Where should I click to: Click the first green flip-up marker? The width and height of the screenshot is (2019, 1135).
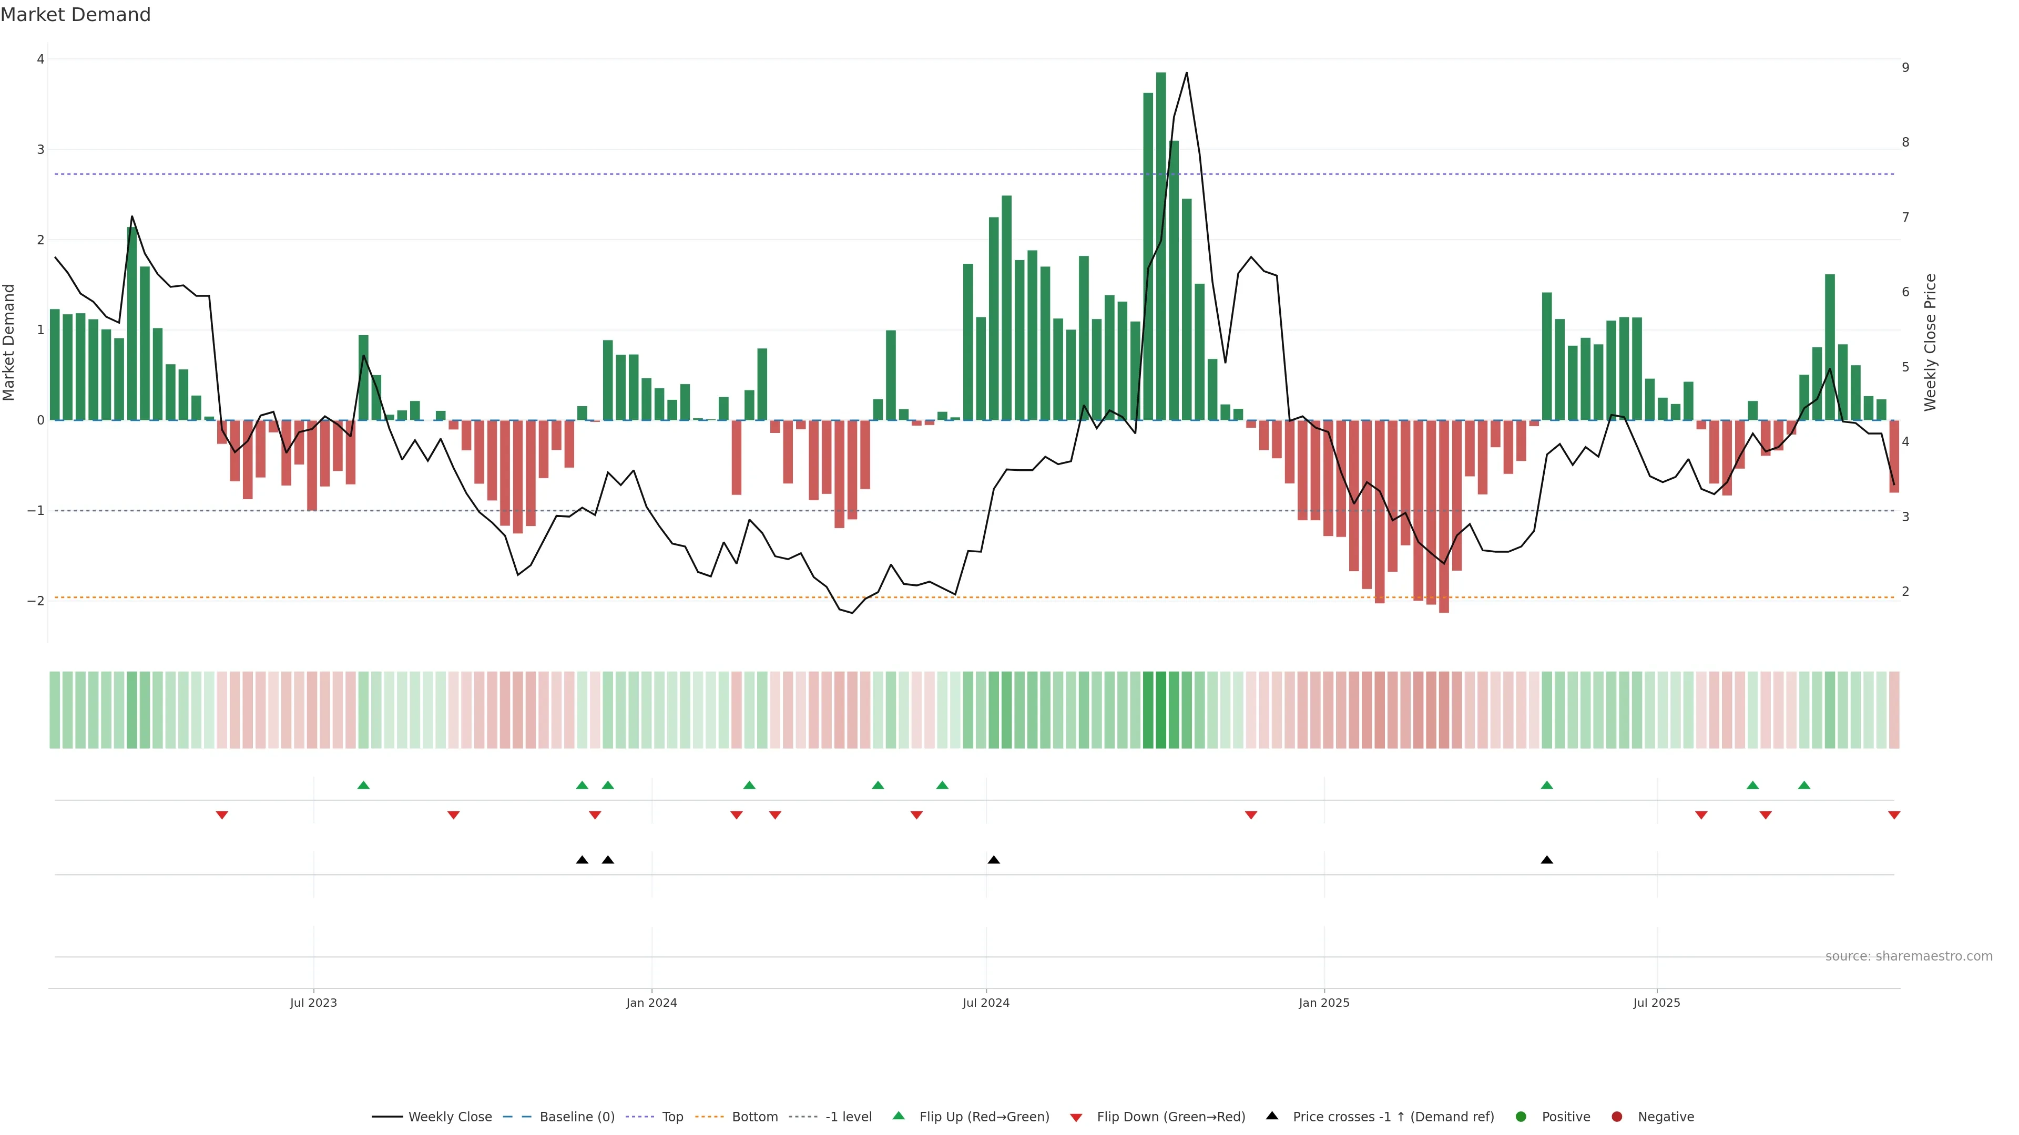(x=363, y=785)
